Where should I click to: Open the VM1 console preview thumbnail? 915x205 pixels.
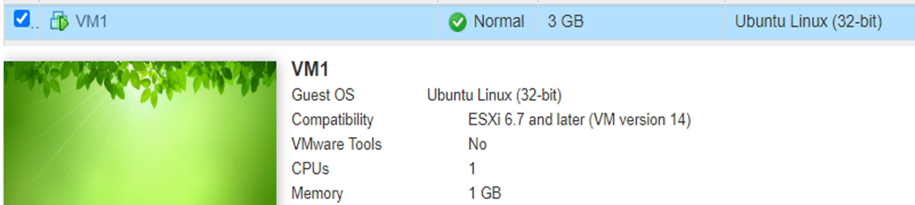click(140, 133)
